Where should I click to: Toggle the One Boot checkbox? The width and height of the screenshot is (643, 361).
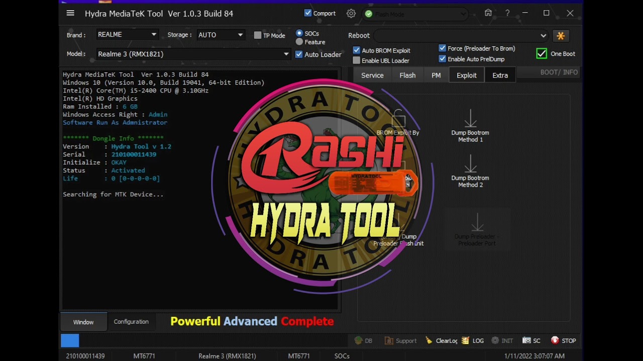[542, 54]
